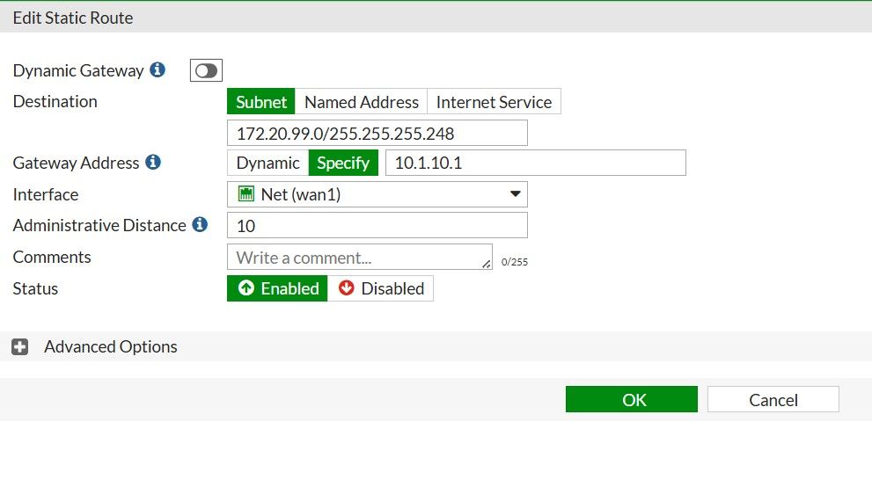The height and width of the screenshot is (480, 872).
Task: Set status to Enabled
Action: click(278, 288)
